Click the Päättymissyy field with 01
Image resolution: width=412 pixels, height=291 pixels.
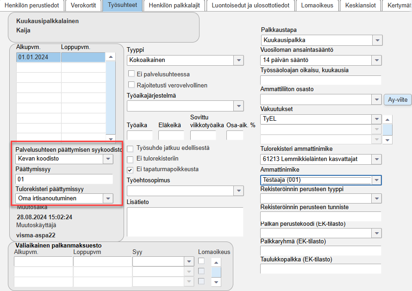[64, 179]
